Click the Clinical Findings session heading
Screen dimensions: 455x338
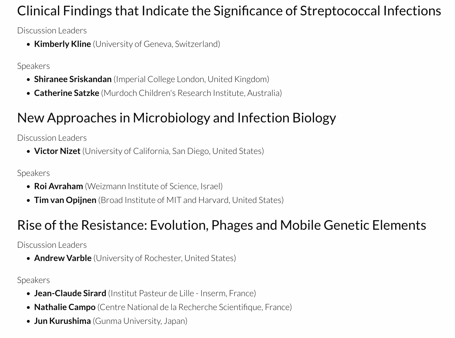tap(229, 11)
